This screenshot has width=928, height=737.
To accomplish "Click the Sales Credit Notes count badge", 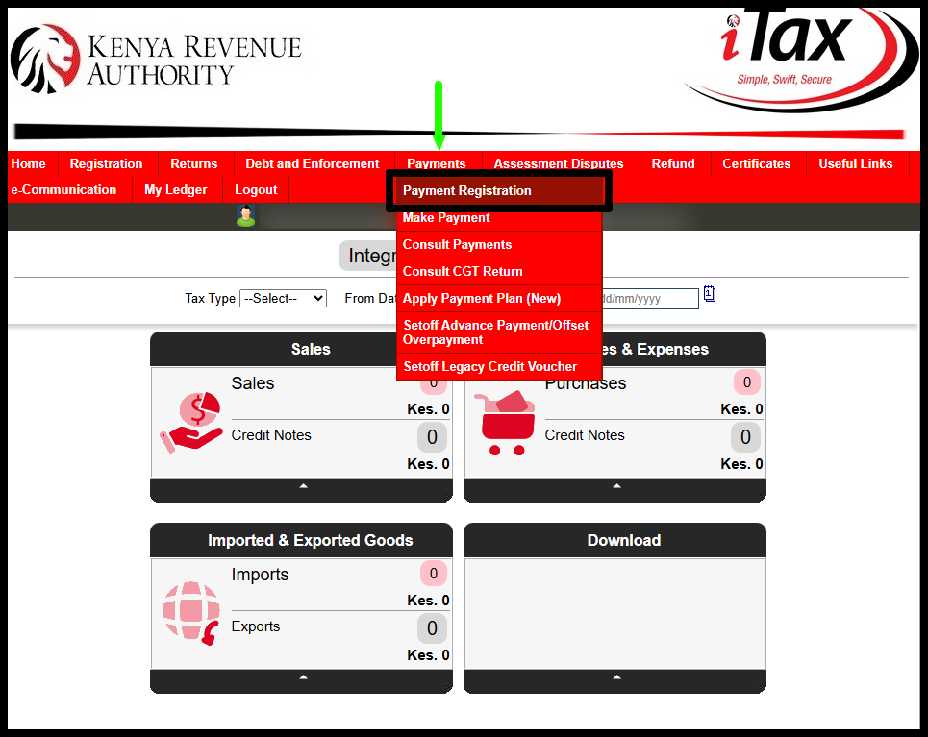I will [x=432, y=437].
